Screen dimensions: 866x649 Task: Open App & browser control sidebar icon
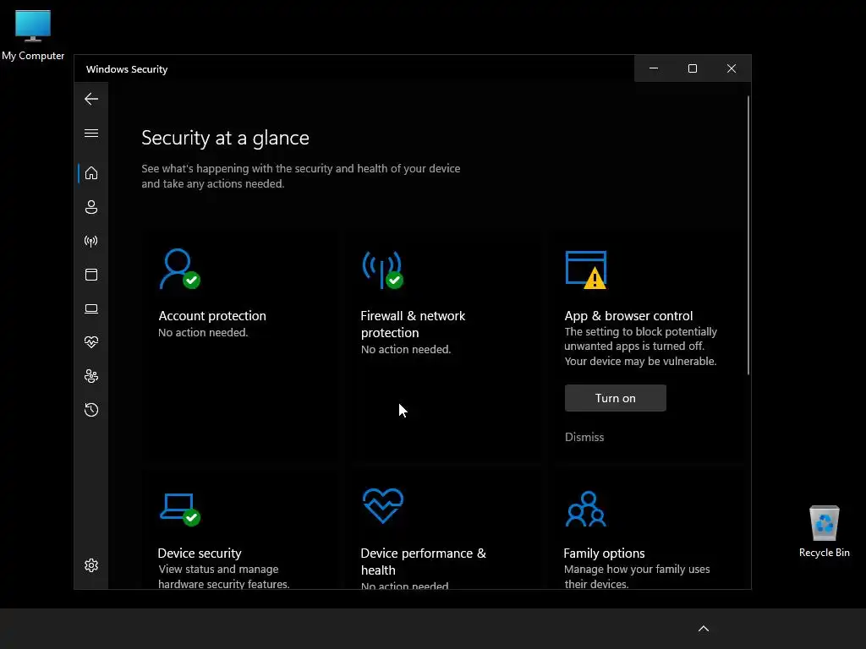[x=91, y=275]
